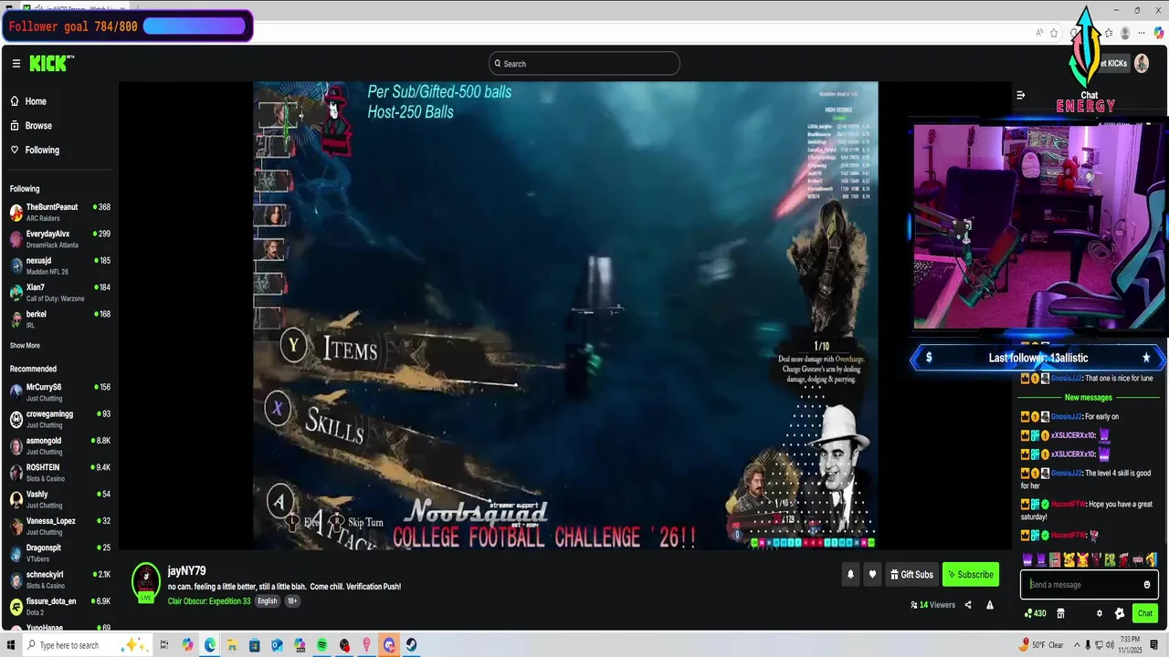Show hidden system tray icons

tap(1079, 645)
